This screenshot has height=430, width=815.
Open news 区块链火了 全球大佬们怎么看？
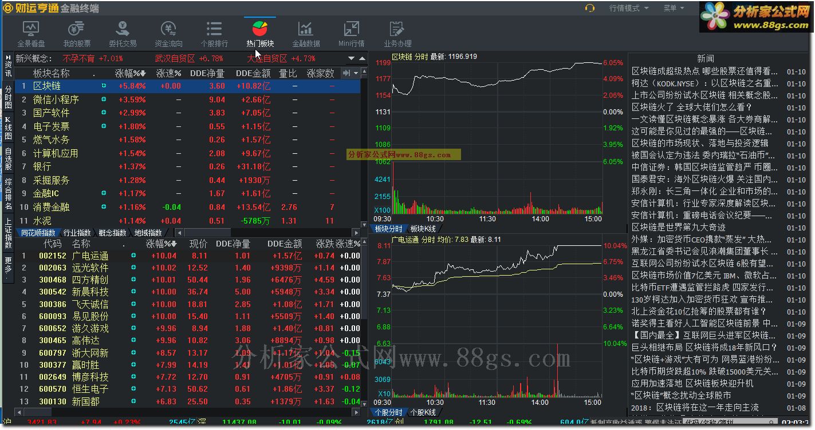tap(691, 107)
